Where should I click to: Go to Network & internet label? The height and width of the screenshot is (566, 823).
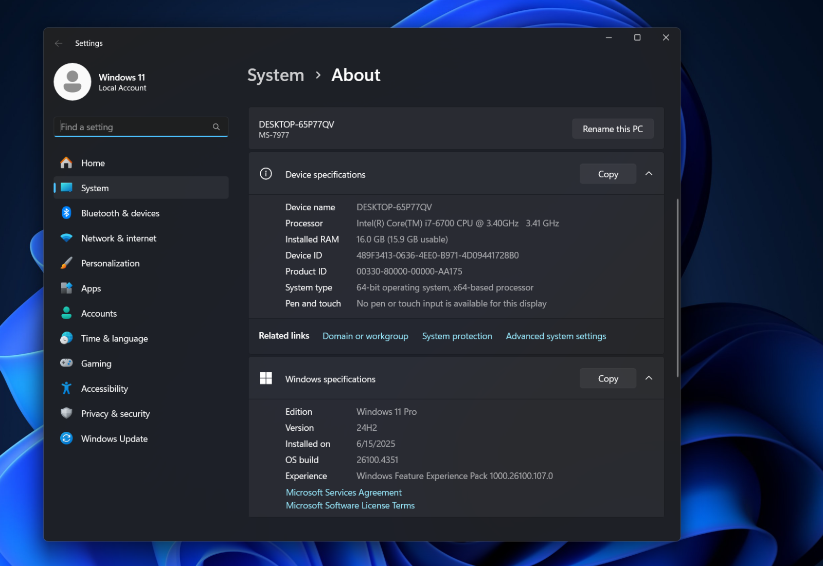(119, 239)
